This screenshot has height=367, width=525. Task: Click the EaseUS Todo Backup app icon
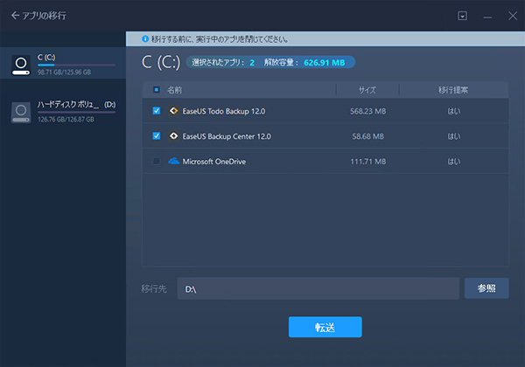(173, 111)
